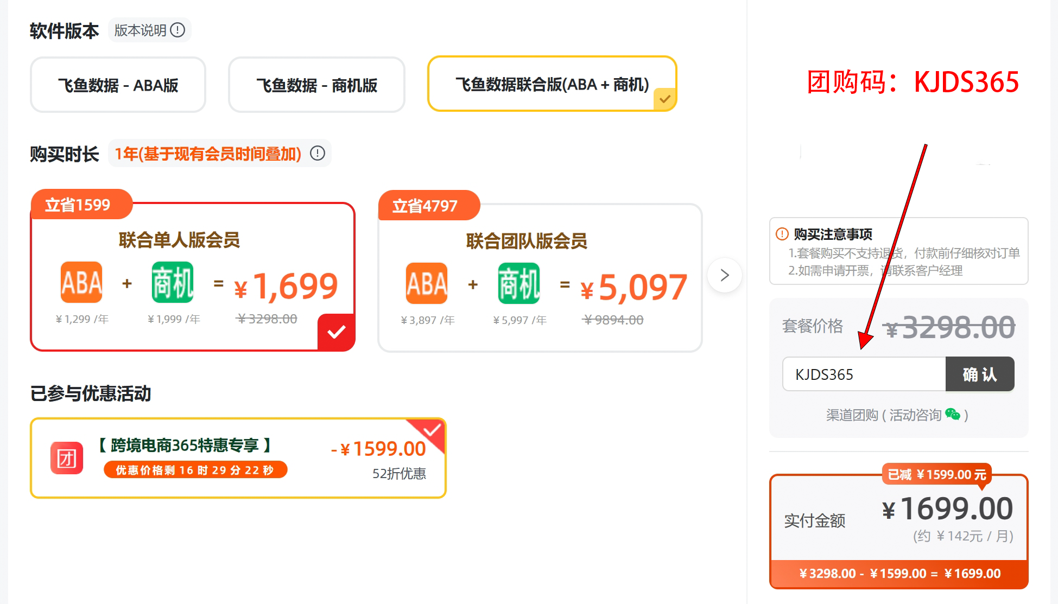This screenshot has width=1058, height=604.
Task: Click the group code field containing KJDS365
Action: (864, 374)
